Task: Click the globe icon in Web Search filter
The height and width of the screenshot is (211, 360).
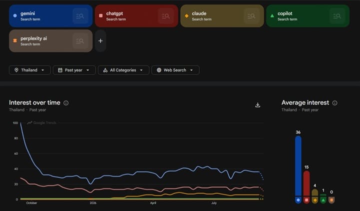Action: 159,70
